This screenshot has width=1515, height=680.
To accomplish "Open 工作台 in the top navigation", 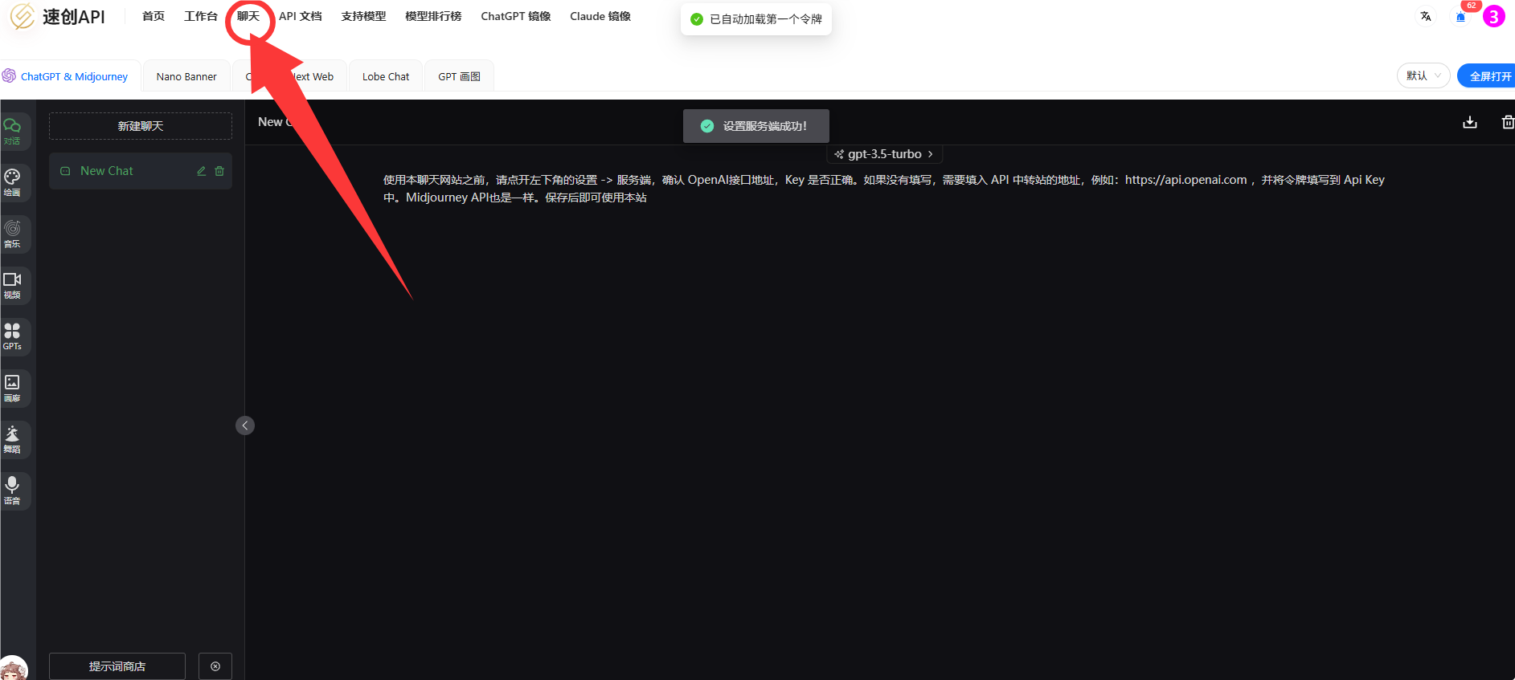I will [201, 16].
